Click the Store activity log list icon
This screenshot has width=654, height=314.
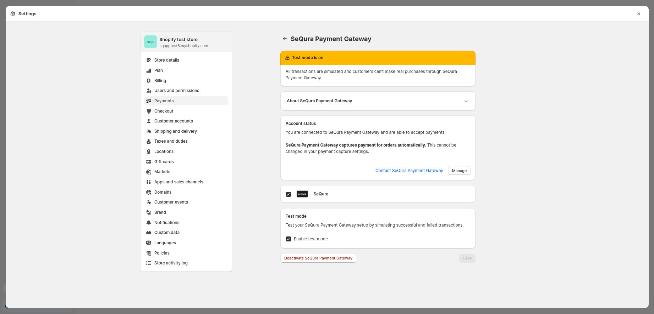coord(149,263)
